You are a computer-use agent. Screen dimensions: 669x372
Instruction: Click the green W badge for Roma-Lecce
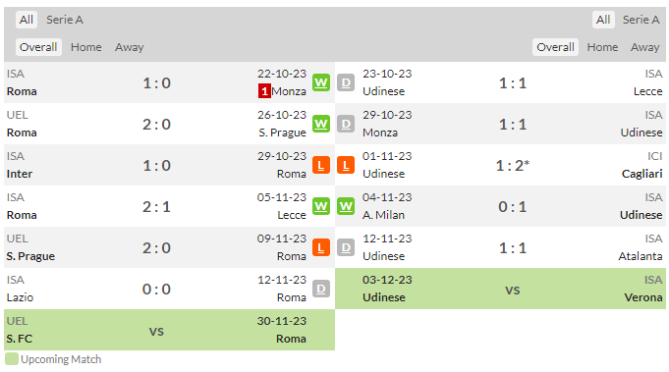coord(321,207)
